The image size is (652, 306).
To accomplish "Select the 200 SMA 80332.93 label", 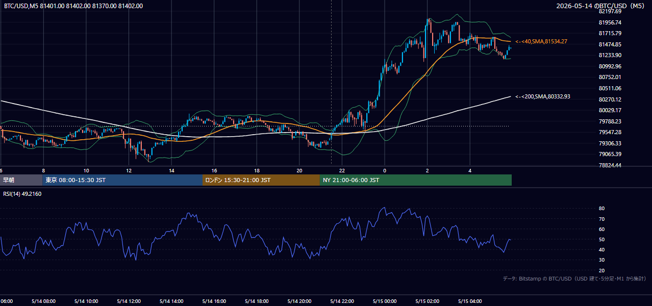I will [543, 96].
